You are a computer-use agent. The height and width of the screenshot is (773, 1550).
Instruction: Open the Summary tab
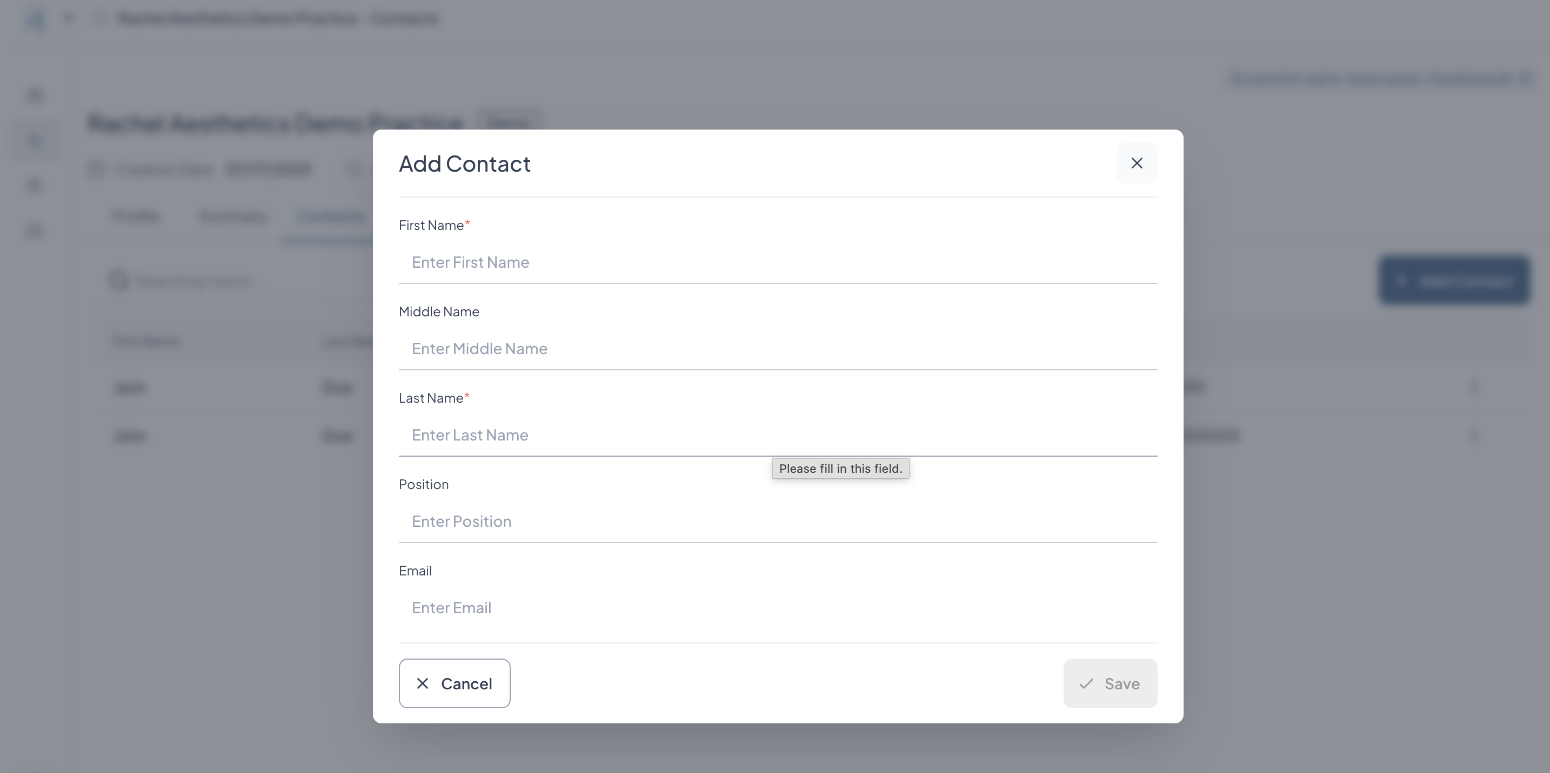[233, 216]
